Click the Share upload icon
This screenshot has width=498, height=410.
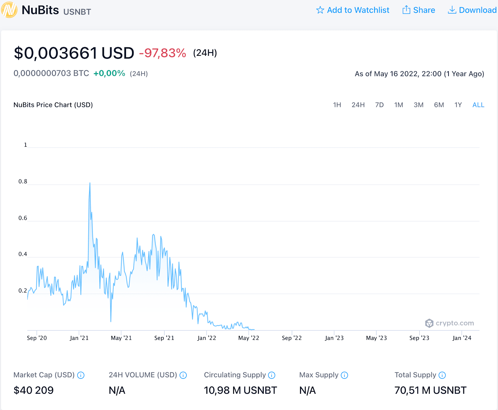[406, 10]
